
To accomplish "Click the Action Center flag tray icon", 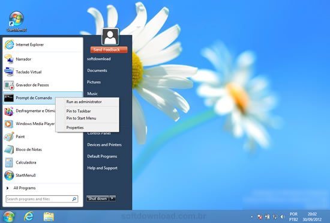I will tap(260, 216).
